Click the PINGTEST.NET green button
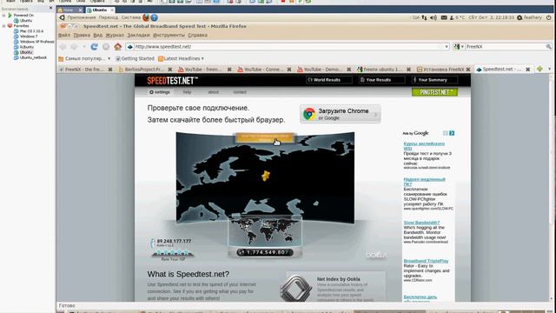This screenshot has height=313, width=556. (x=434, y=92)
